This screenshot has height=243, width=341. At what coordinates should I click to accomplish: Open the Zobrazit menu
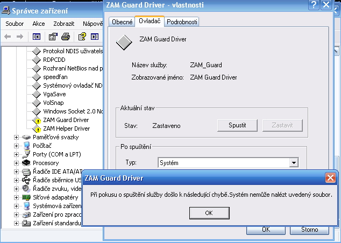(x=63, y=24)
